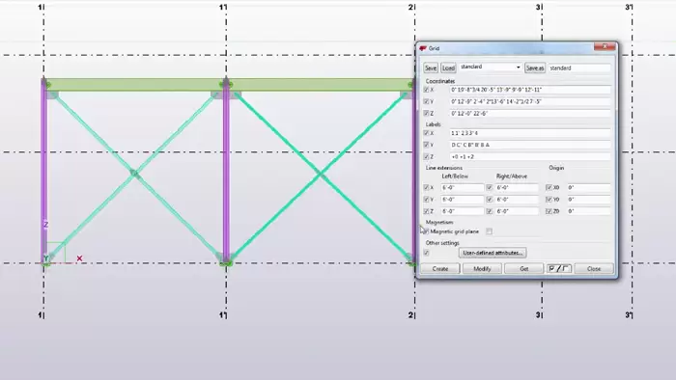Open User-defined attributes dialog
This screenshot has width=676, height=380.
(493, 253)
